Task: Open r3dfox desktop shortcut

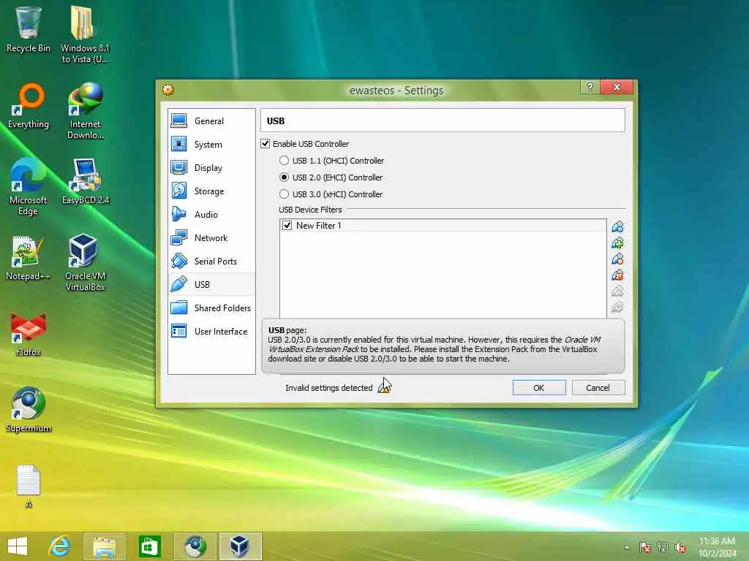Action: click(x=29, y=334)
